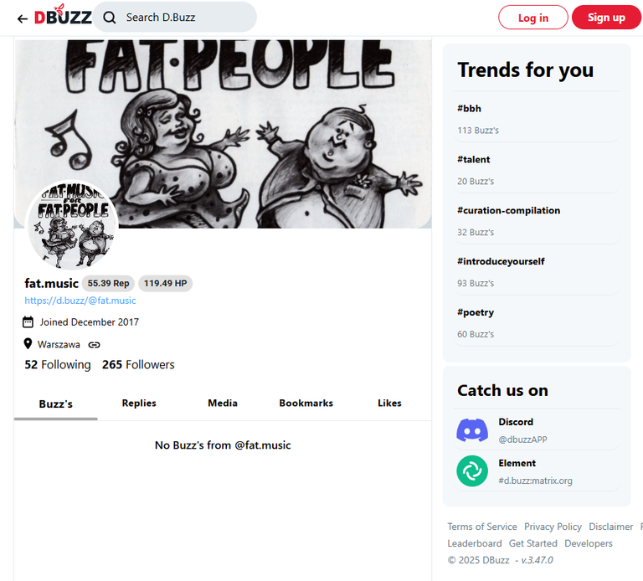Click the Log in button

pos(533,18)
